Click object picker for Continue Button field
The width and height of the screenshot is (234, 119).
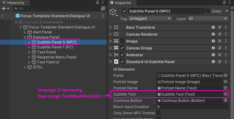226,100
